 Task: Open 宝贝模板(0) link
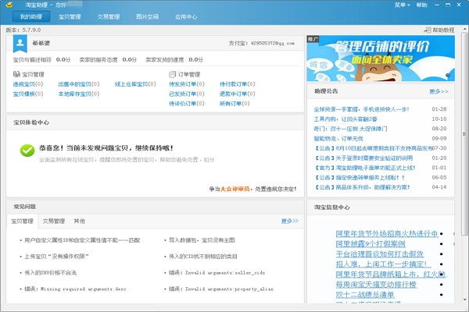[28, 94]
